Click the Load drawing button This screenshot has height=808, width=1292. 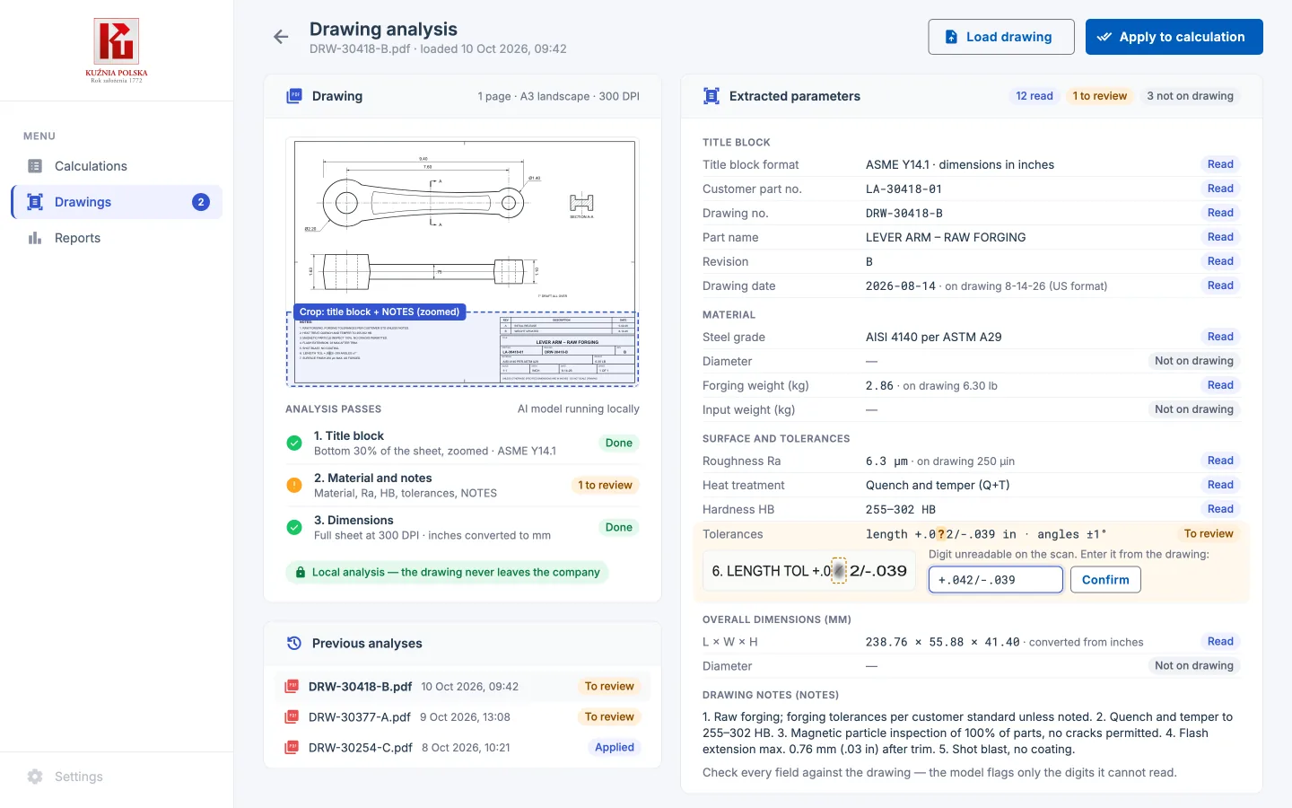[x=1001, y=37]
